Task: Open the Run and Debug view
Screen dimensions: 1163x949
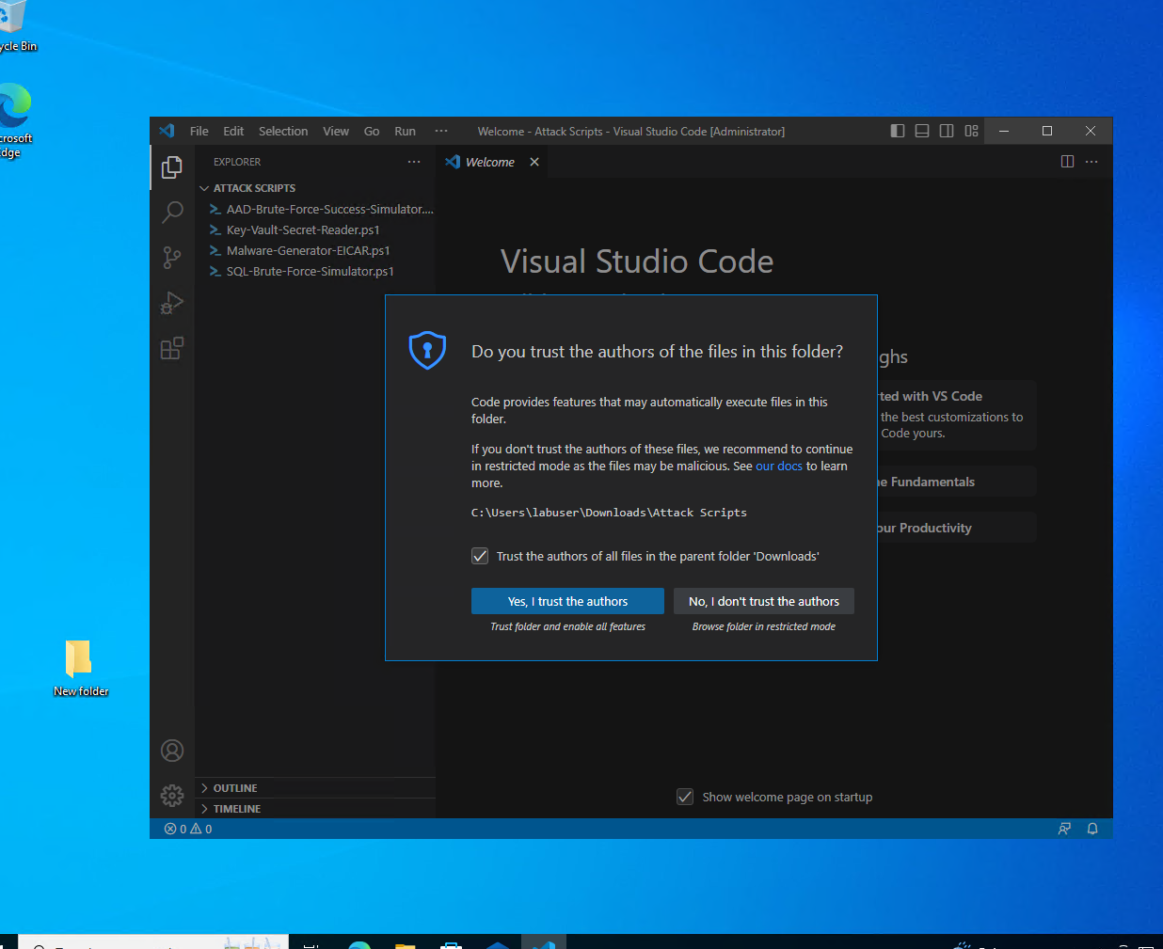Action: point(172,303)
